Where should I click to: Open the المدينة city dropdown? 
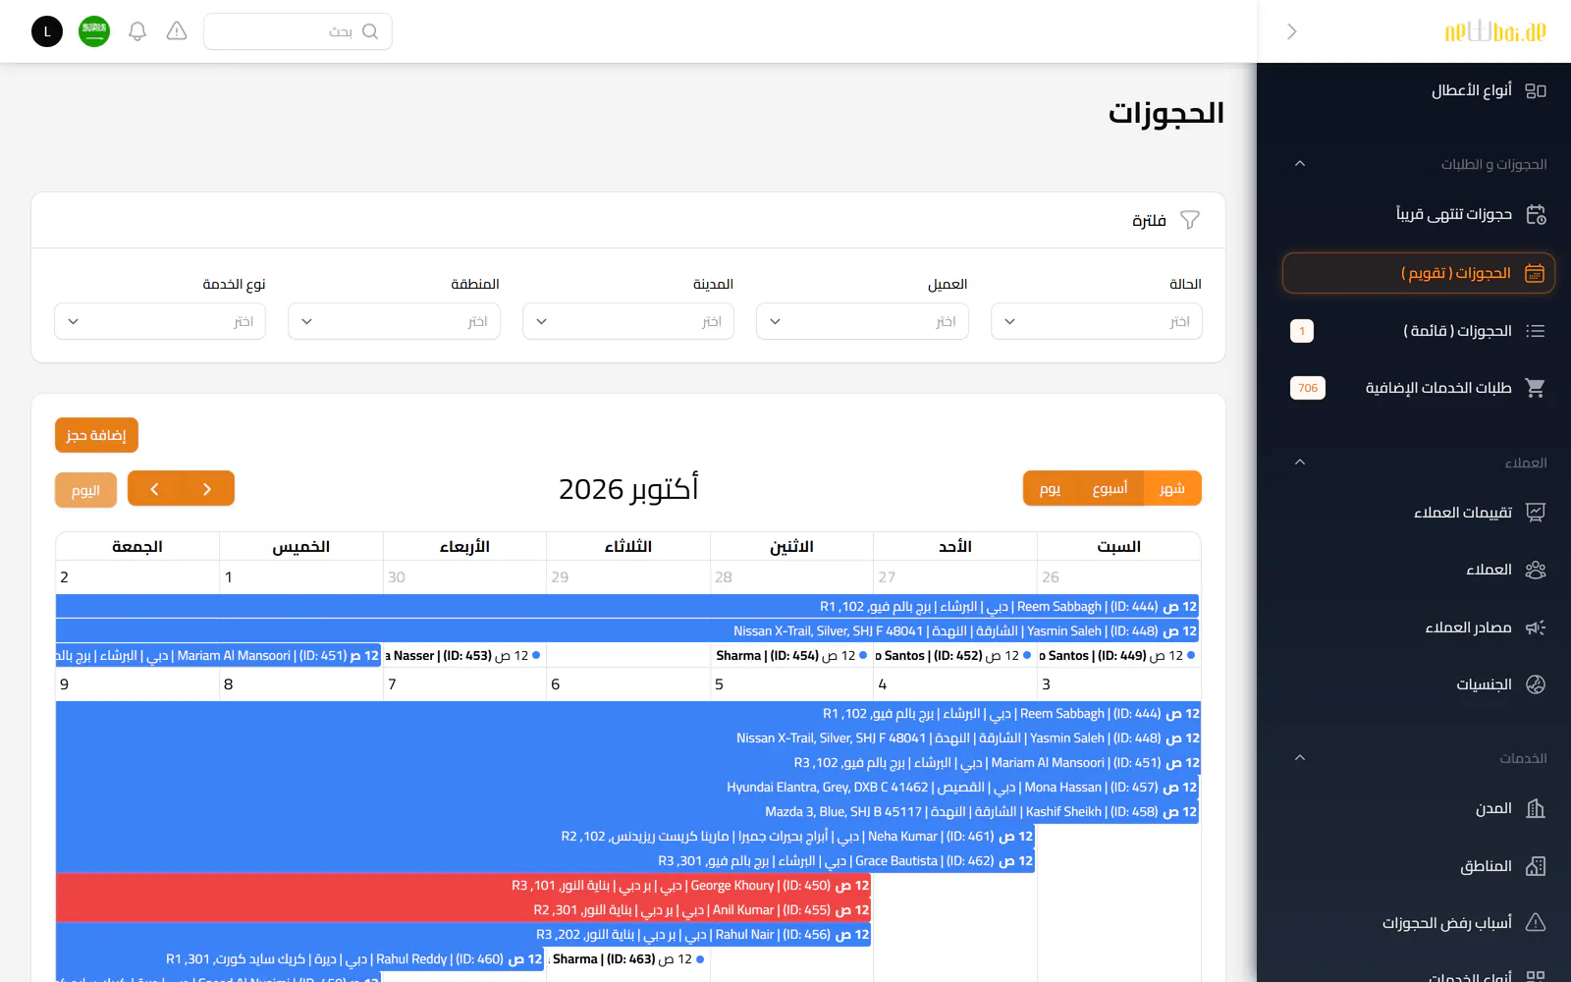pyautogui.click(x=628, y=321)
